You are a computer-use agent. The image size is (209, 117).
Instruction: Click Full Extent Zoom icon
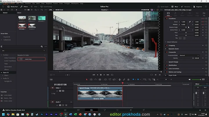(145, 80)
